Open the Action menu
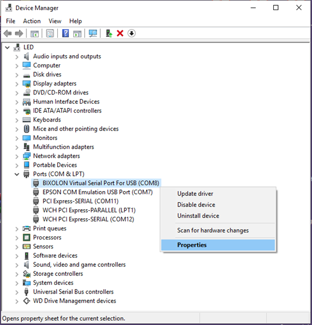The width and height of the screenshot is (312, 325). point(32,21)
